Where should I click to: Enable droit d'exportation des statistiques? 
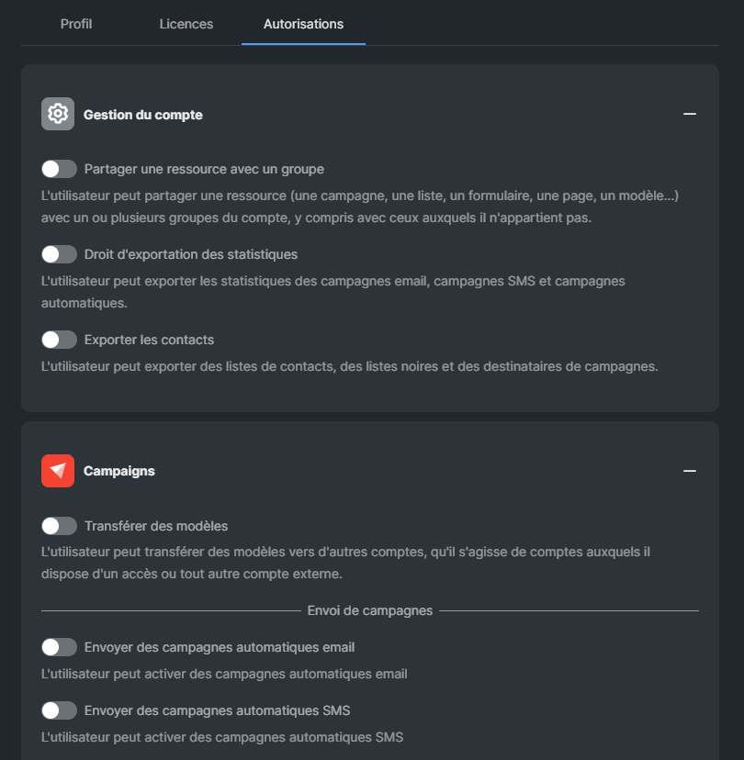tap(59, 254)
